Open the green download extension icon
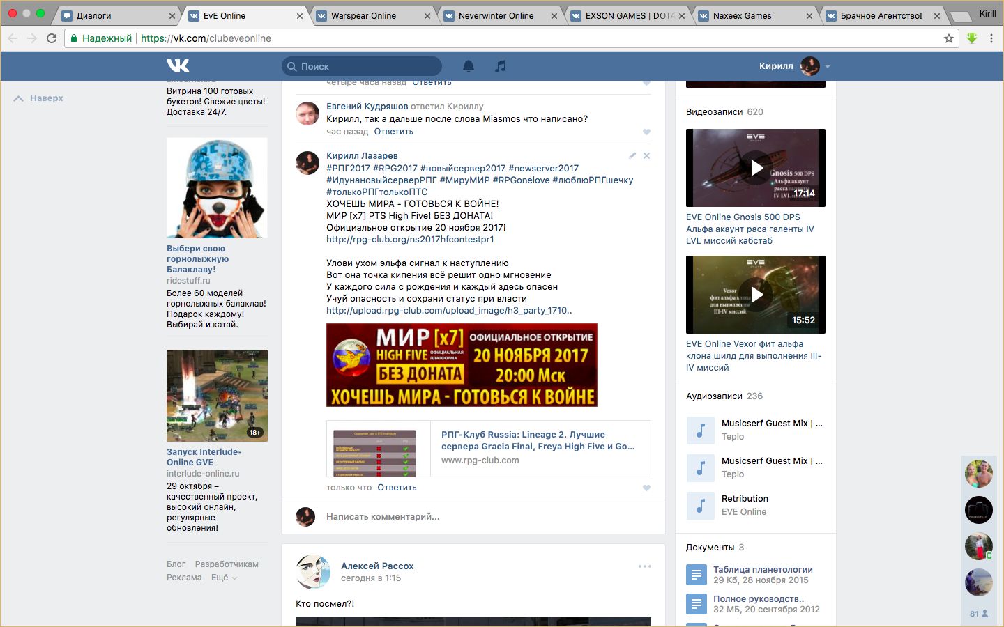This screenshot has width=1004, height=627. pyautogui.click(x=972, y=38)
